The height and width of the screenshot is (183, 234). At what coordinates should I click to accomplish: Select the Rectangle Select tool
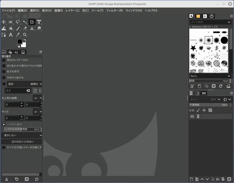pyautogui.click(x=11, y=22)
